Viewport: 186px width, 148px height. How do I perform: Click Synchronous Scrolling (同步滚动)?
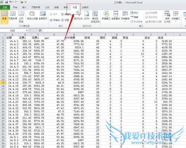151,17
